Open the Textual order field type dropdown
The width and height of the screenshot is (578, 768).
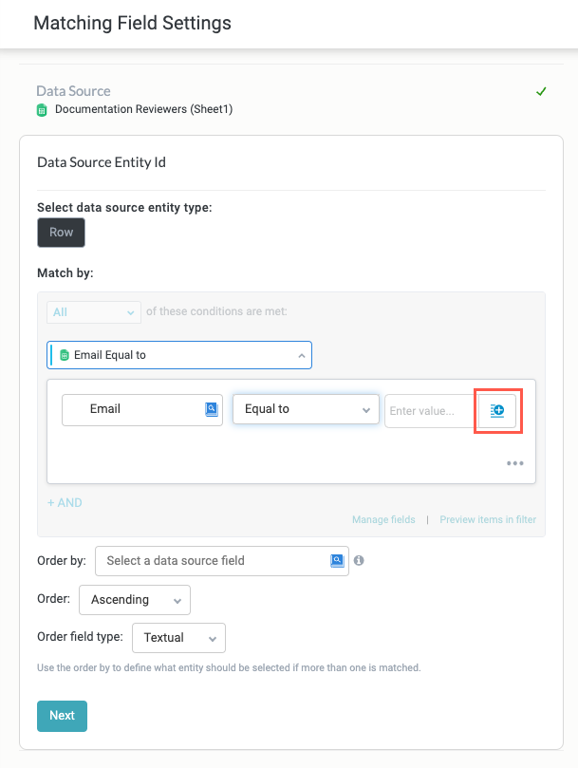click(179, 638)
